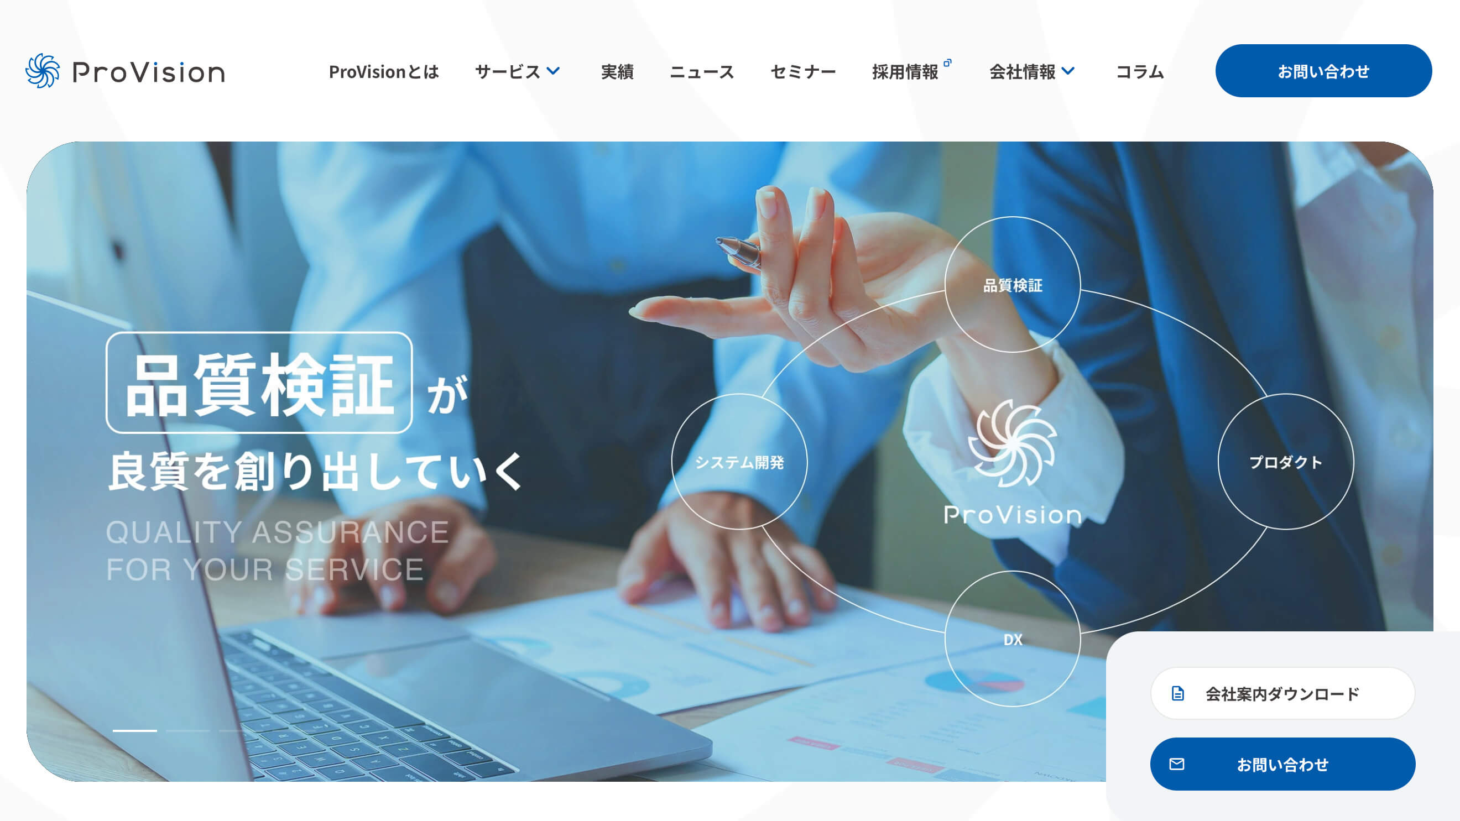
Task: Click the 品質検証 circle icon
Action: click(x=1011, y=286)
